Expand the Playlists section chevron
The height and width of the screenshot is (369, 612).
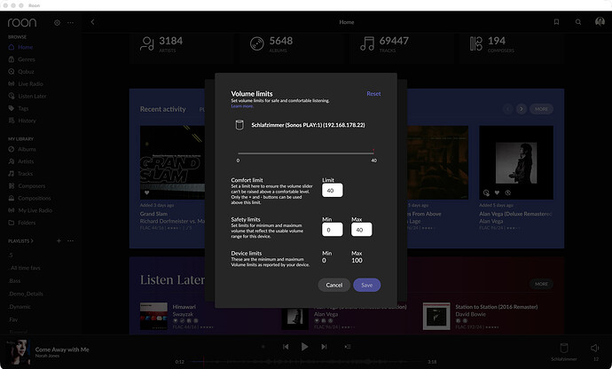(x=32, y=241)
